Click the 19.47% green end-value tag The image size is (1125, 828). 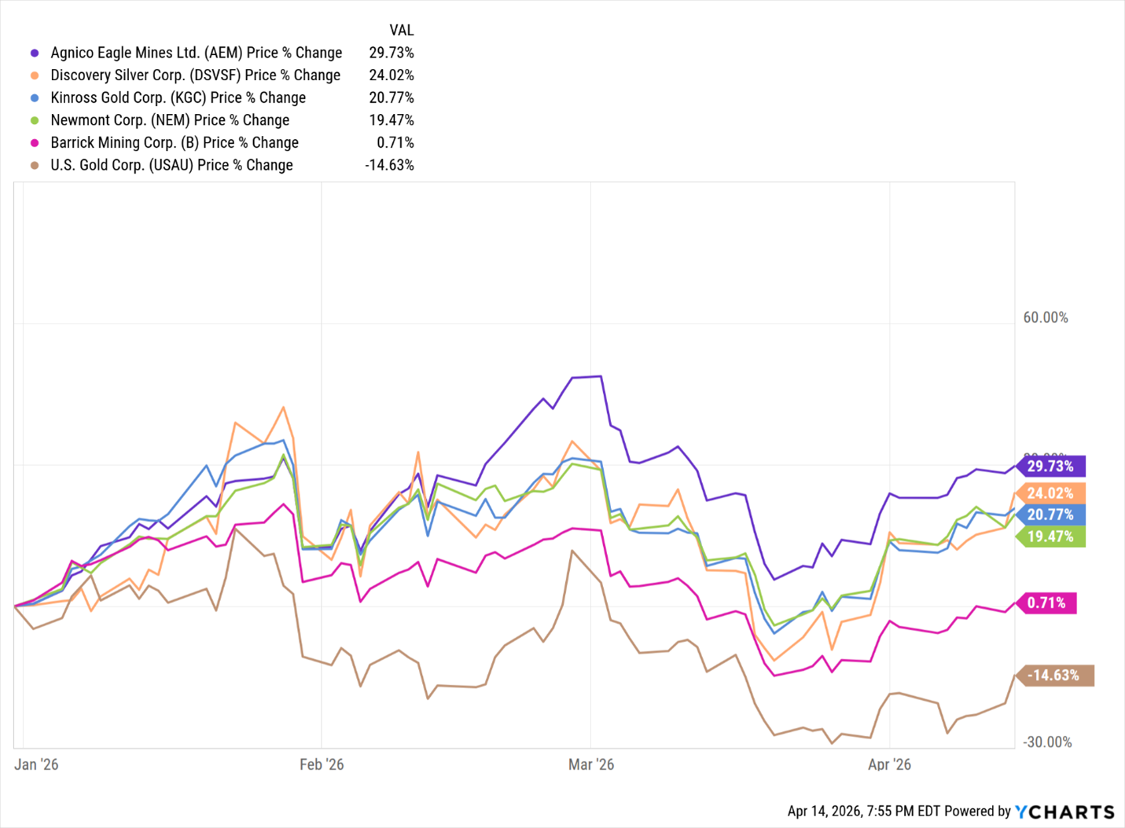(1050, 537)
